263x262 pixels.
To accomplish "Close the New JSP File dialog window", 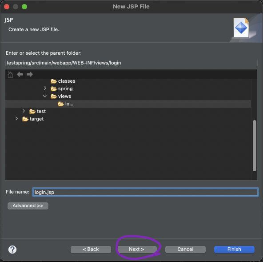I will [7, 7].
